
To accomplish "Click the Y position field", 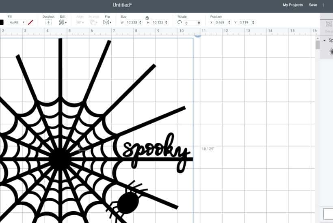I will tap(244, 22).
